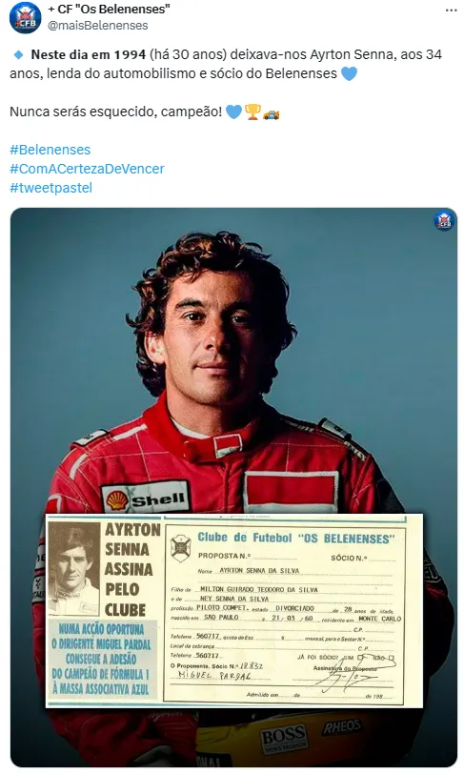The height and width of the screenshot is (774, 464).
Task: Open the #tweetpastel hashtag
Action: (x=50, y=188)
